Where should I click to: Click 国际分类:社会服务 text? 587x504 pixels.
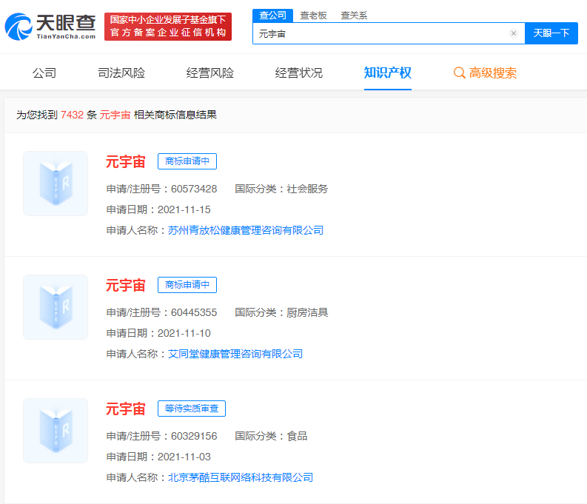(281, 189)
